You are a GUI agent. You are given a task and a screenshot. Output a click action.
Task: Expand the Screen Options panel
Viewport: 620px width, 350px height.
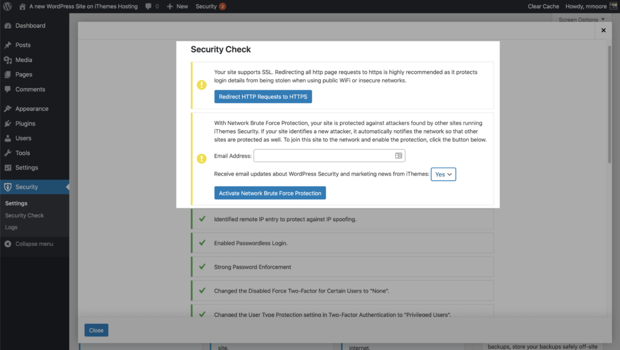[x=581, y=19]
